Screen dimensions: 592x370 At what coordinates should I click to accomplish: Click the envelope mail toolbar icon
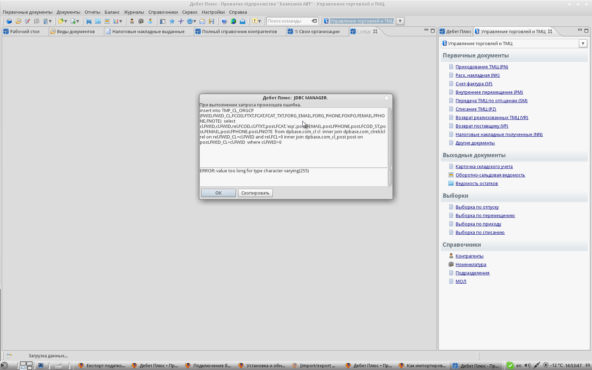click(202, 21)
